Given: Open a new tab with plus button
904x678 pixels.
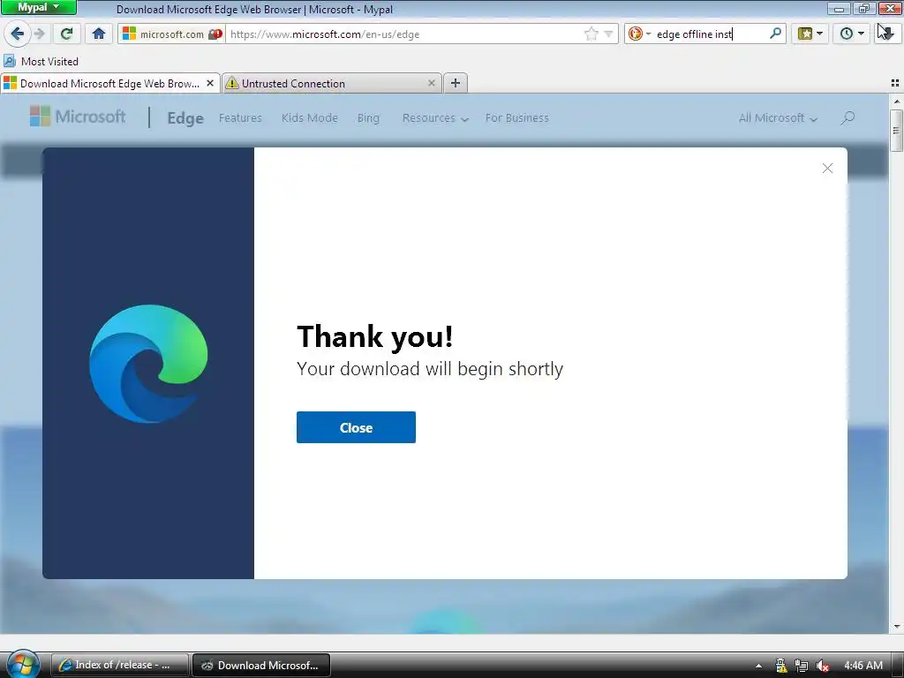Looking at the screenshot, I should (x=455, y=83).
